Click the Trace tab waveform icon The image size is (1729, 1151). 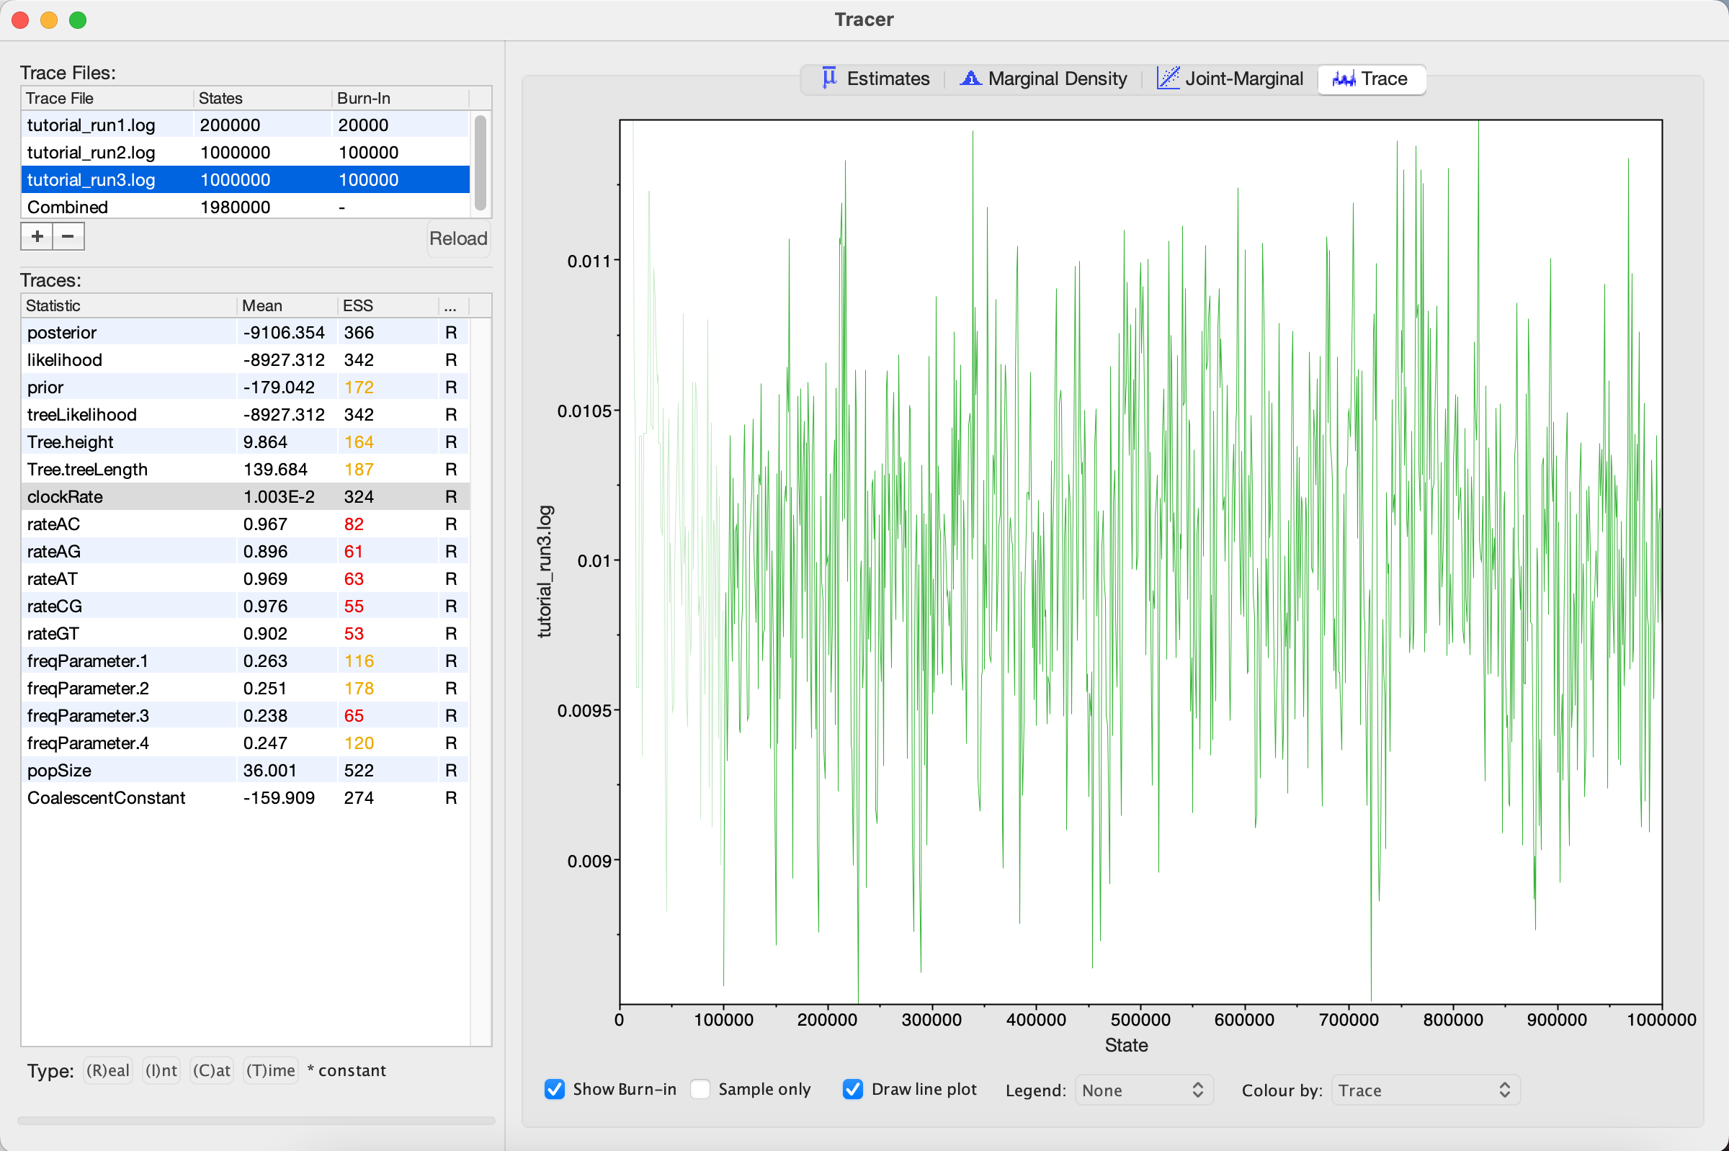(1343, 79)
